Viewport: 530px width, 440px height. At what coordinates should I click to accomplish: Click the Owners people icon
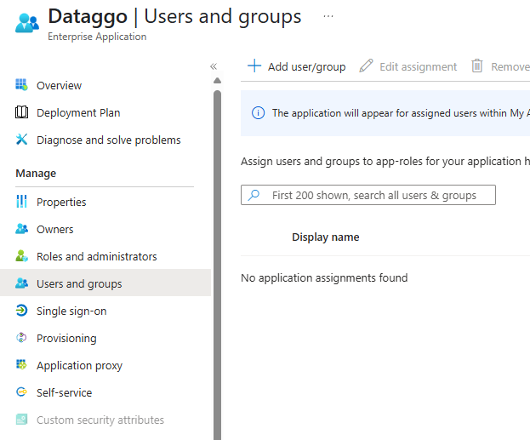[21, 229]
